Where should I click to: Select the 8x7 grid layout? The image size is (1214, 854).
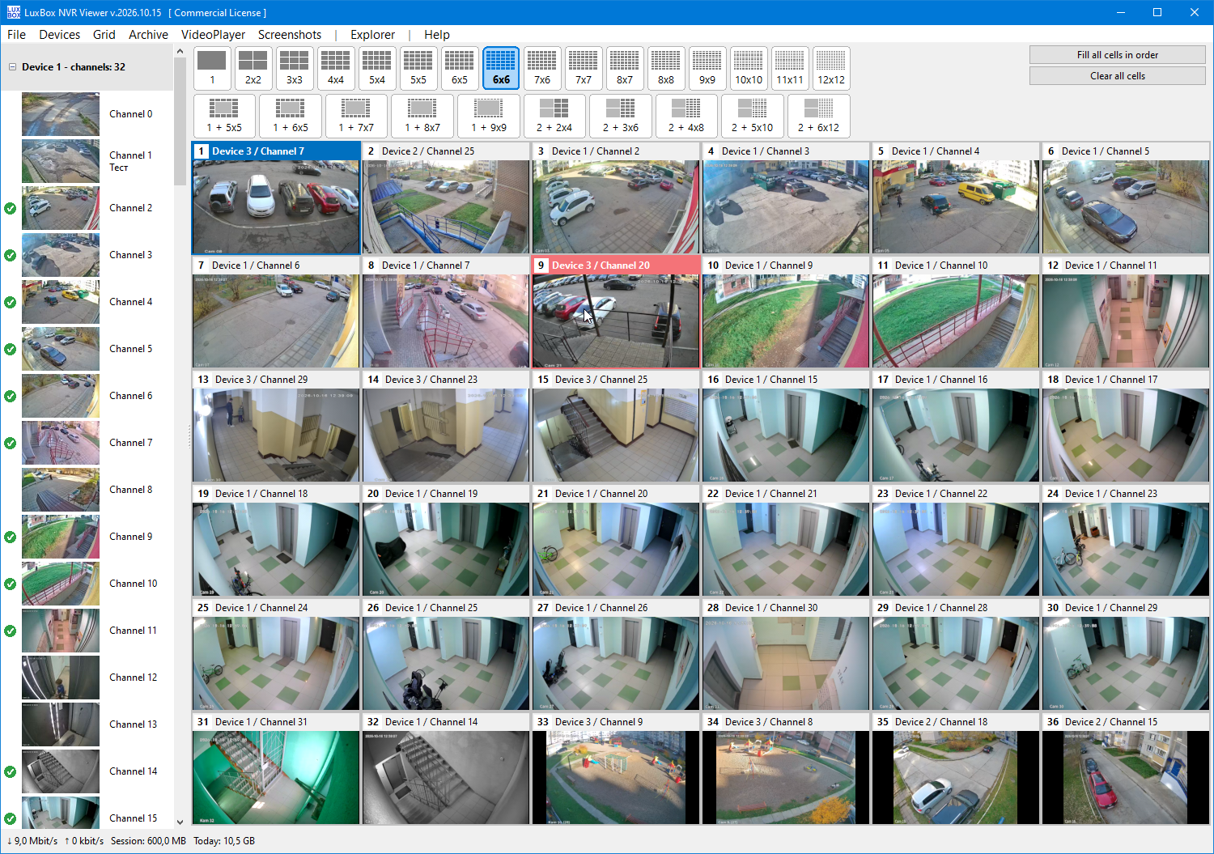pos(625,68)
